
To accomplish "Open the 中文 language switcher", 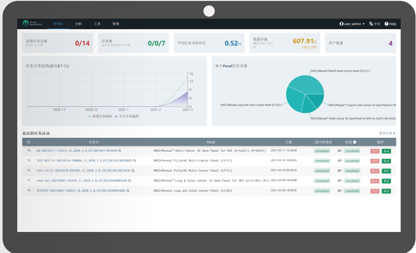I will coord(375,24).
